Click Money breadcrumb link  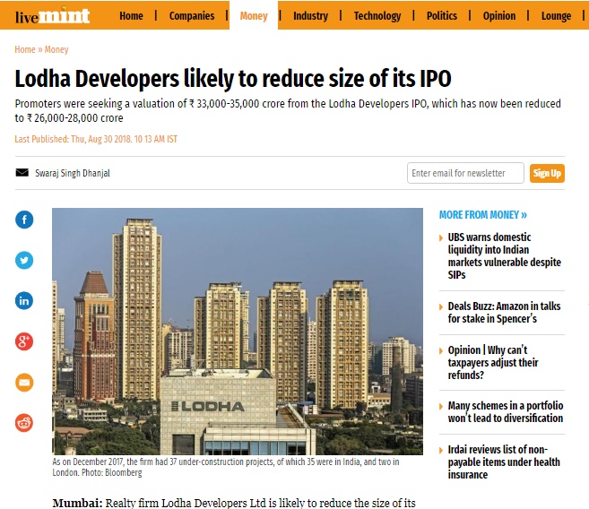click(x=56, y=49)
